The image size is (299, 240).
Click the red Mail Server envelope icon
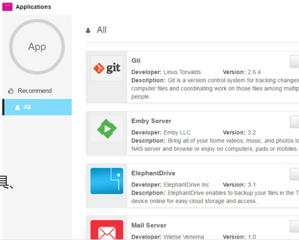107,230
